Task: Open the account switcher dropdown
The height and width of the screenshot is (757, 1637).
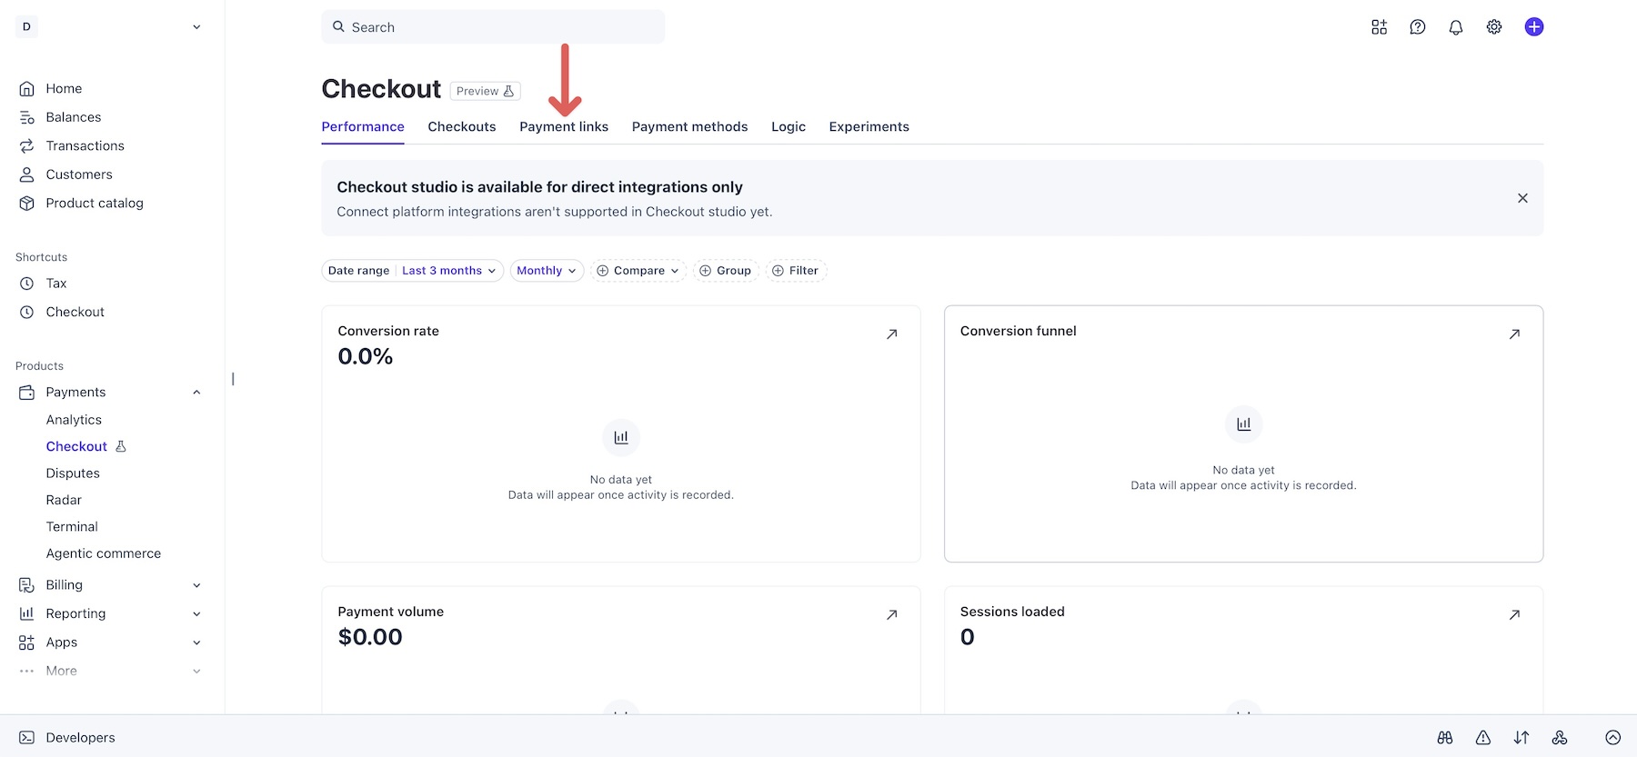Action: [196, 27]
